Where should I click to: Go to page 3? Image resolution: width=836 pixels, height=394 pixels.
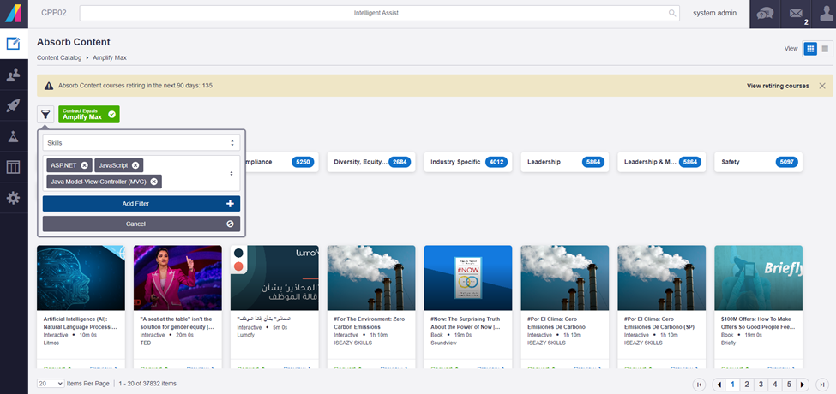coord(761,385)
